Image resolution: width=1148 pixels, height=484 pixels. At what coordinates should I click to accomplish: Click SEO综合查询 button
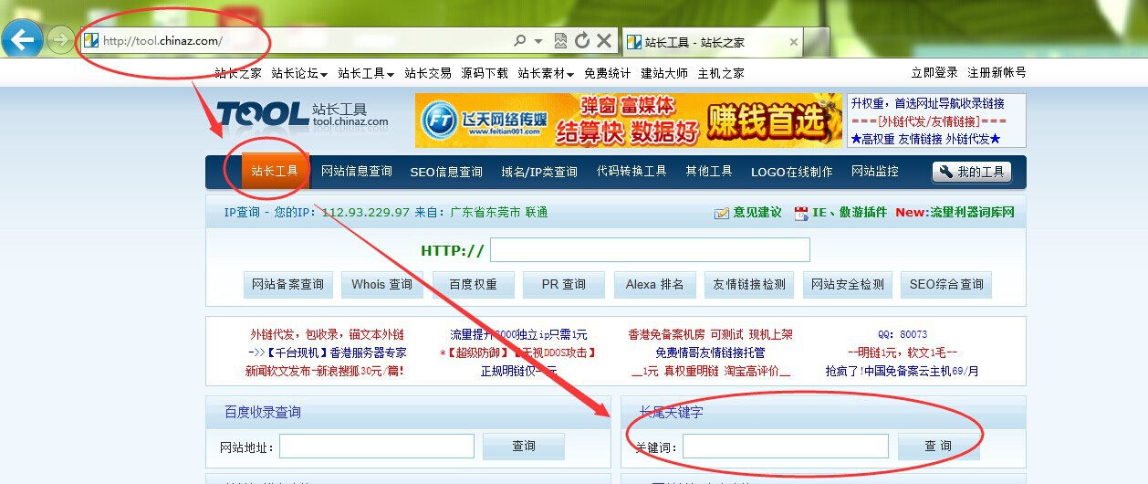(946, 285)
